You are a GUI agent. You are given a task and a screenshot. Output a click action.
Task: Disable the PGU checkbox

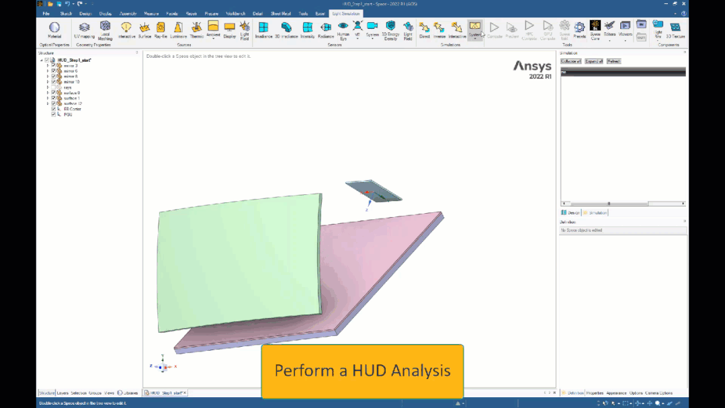coord(53,114)
